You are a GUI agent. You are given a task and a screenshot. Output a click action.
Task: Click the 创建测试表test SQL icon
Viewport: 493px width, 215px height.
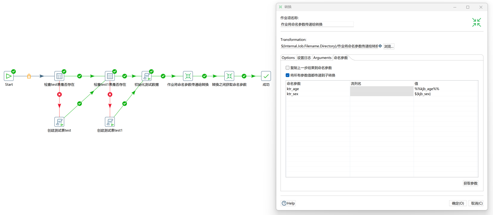(x=59, y=122)
